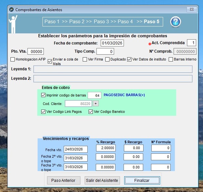Uncheck Ver Codigo Link Pagos
This screenshot has height=192, width=203.
pyautogui.click(x=43, y=112)
